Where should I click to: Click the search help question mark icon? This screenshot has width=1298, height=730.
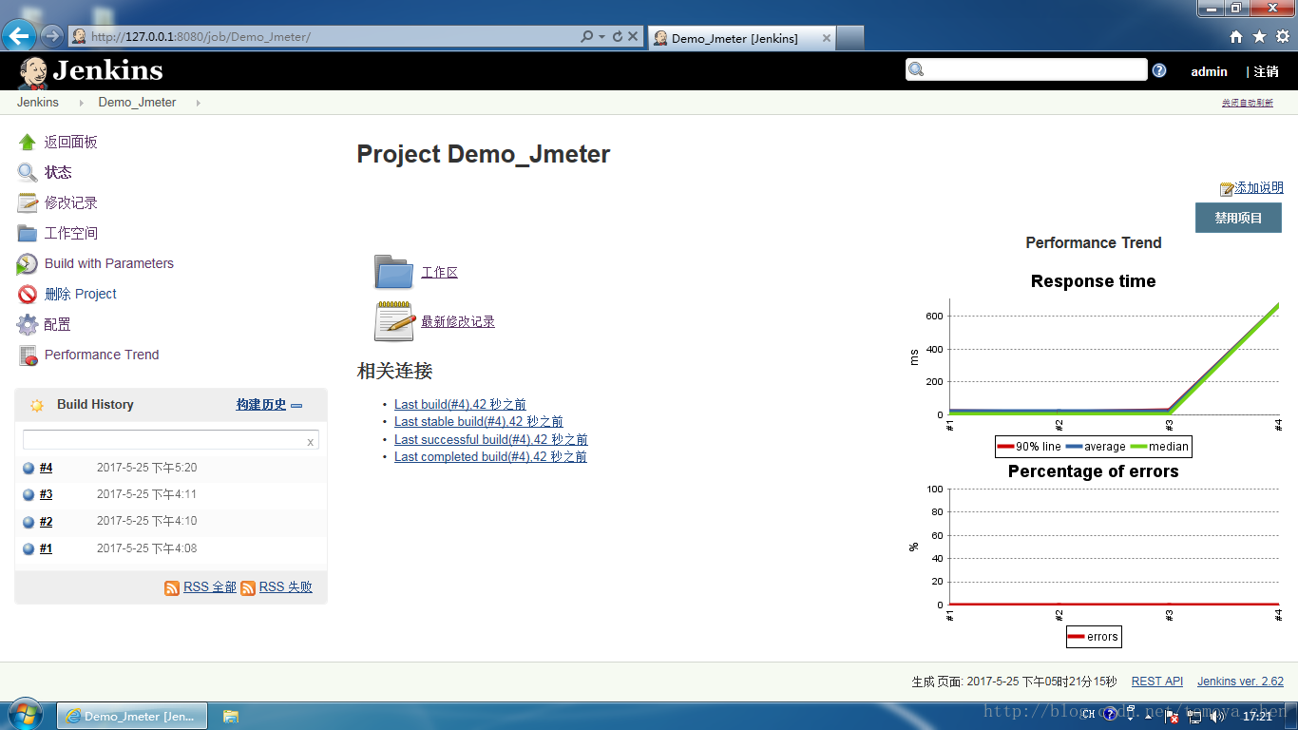pyautogui.click(x=1159, y=70)
